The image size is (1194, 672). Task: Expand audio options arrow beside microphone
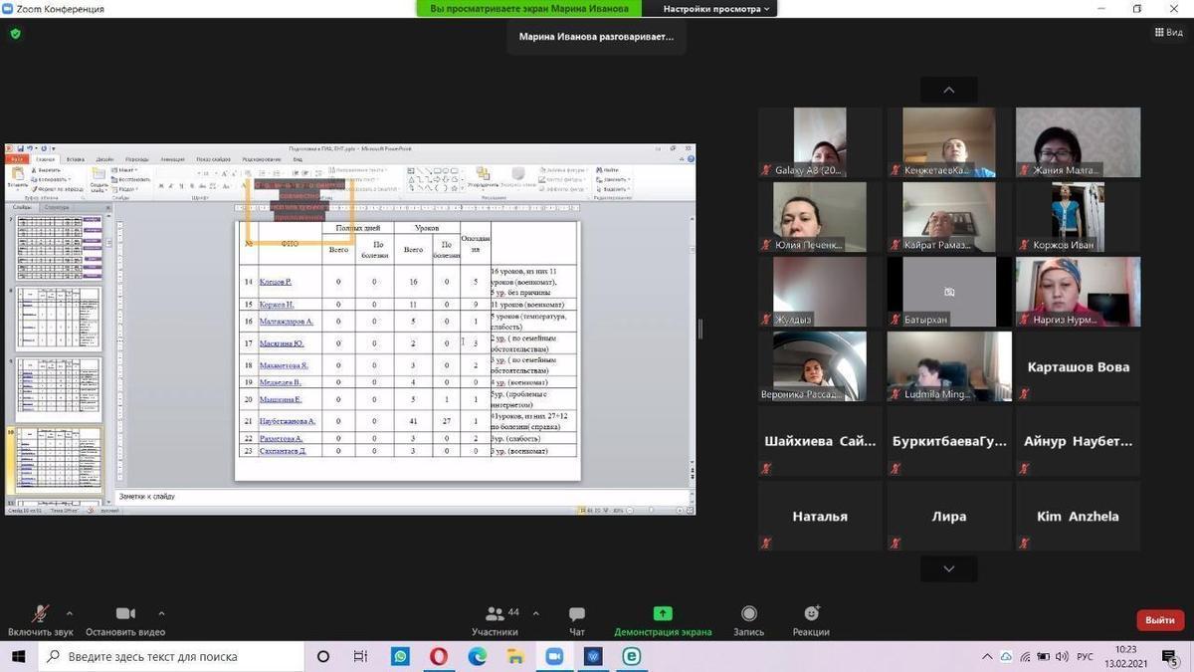click(70, 613)
